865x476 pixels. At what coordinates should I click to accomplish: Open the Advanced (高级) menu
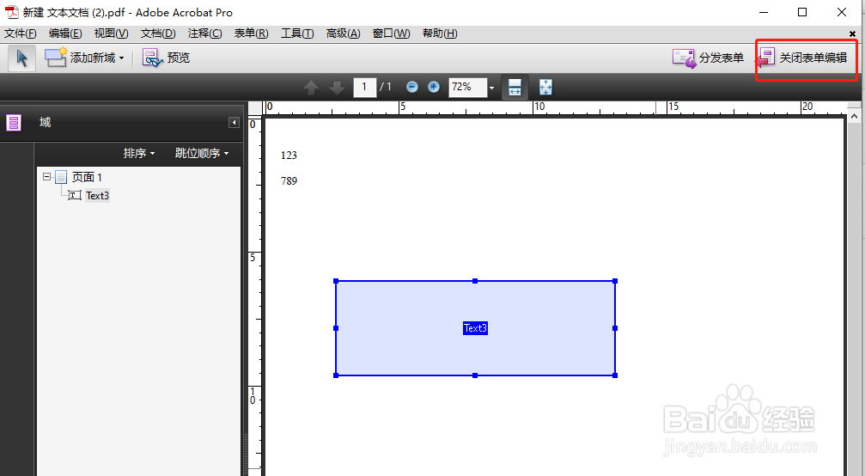tap(343, 34)
